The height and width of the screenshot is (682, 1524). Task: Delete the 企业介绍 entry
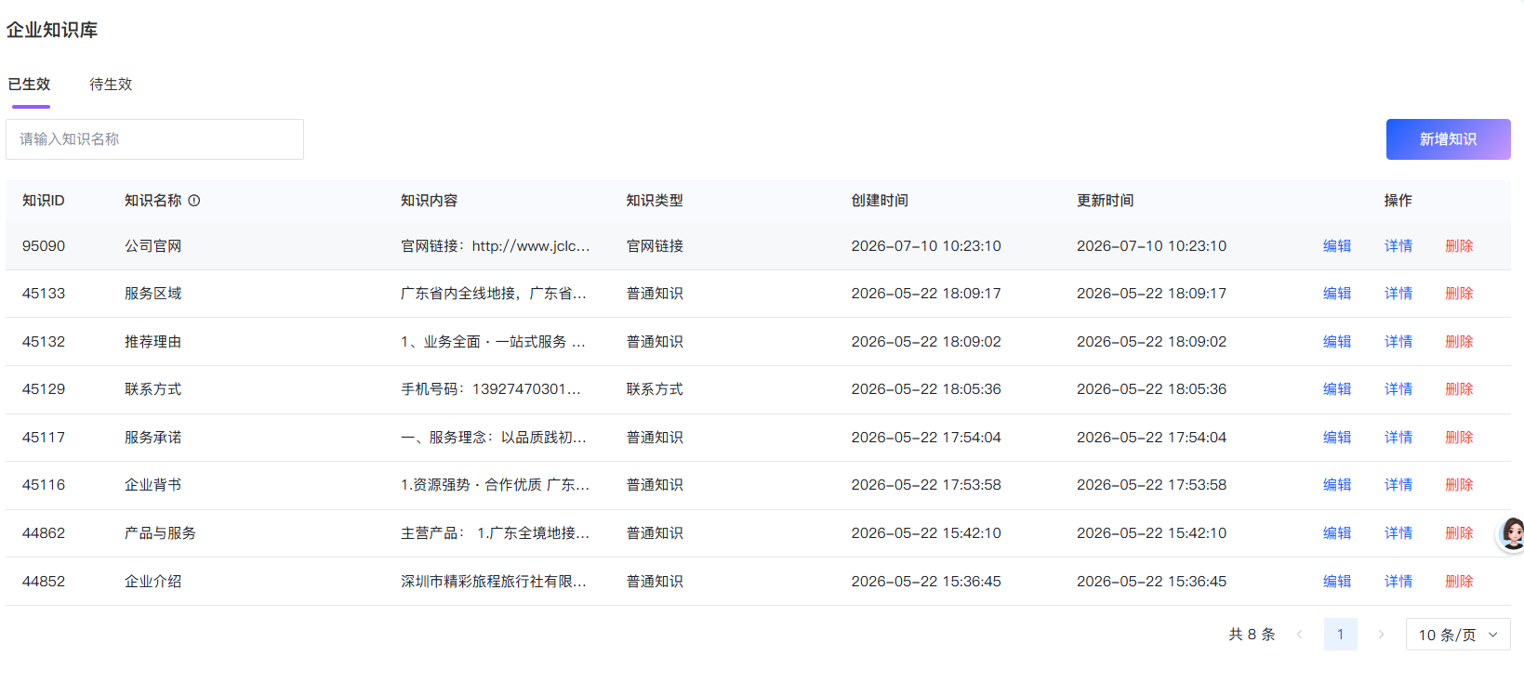pos(1459,582)
